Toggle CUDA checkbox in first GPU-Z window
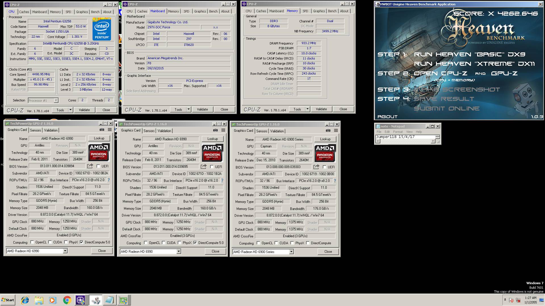The width and height of the screenshot is (545, 306). [x=50, y=242]
